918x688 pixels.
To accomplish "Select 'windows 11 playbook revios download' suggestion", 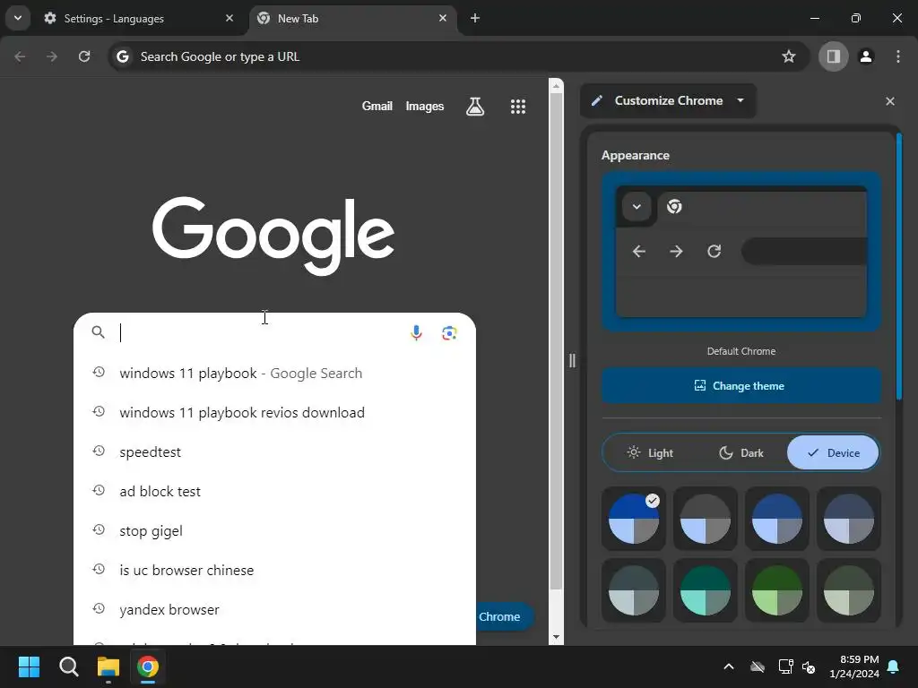I will pyautogui.click(x=274, y=412).
